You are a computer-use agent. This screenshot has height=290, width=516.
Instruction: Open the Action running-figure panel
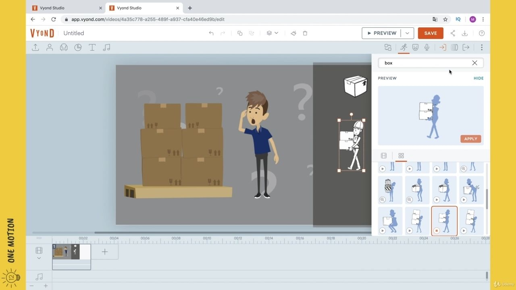tap(404, 48)
